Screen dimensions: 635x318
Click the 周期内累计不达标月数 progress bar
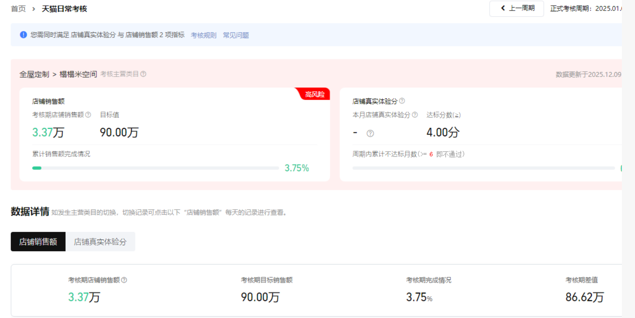(x=483, y=168)
